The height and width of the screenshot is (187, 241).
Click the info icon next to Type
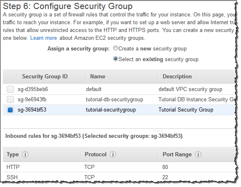(25, 154)
